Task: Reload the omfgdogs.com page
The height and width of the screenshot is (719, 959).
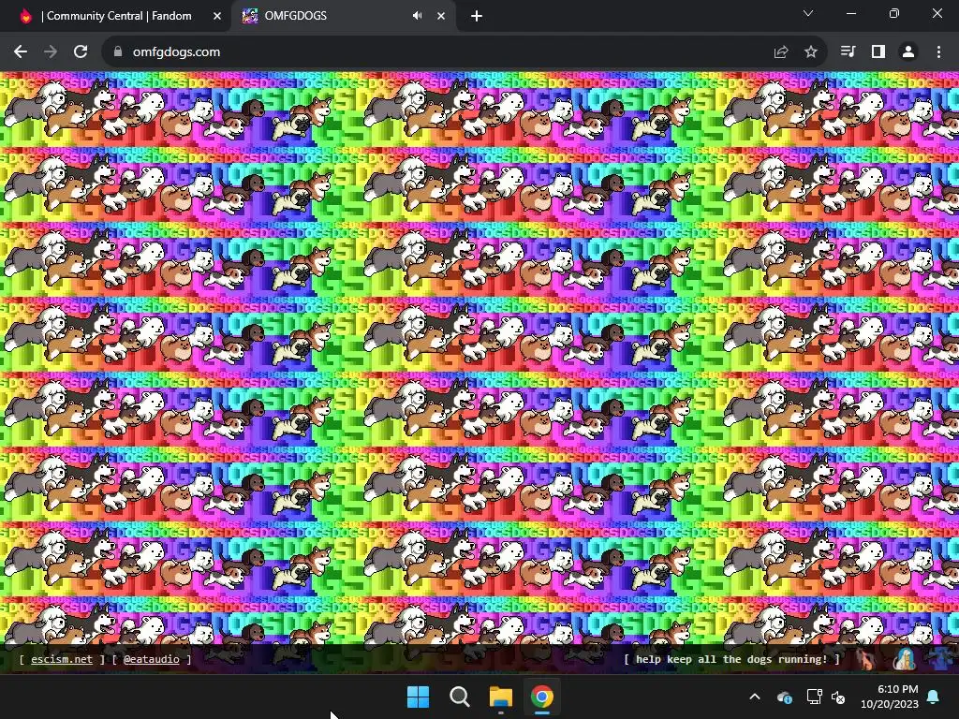Action: pyautogui.click(x=81, y=52)
